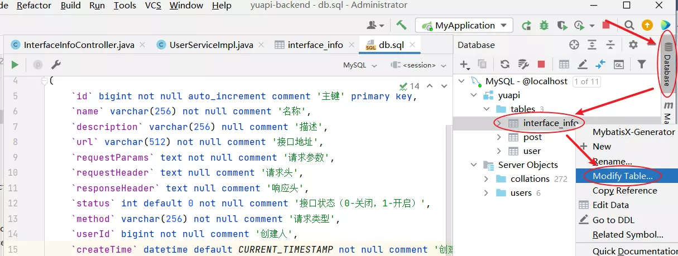
Task: Click the plus New icon in Database panel
Action: point(464,64)
